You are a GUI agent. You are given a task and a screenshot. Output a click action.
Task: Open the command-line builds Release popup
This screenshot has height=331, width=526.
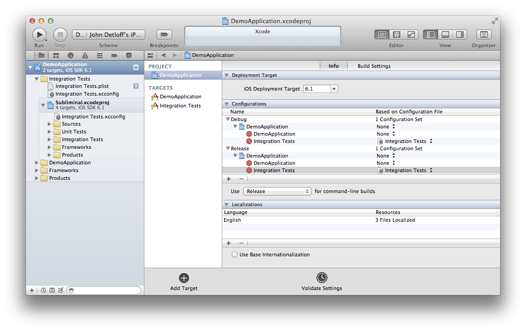277,191
